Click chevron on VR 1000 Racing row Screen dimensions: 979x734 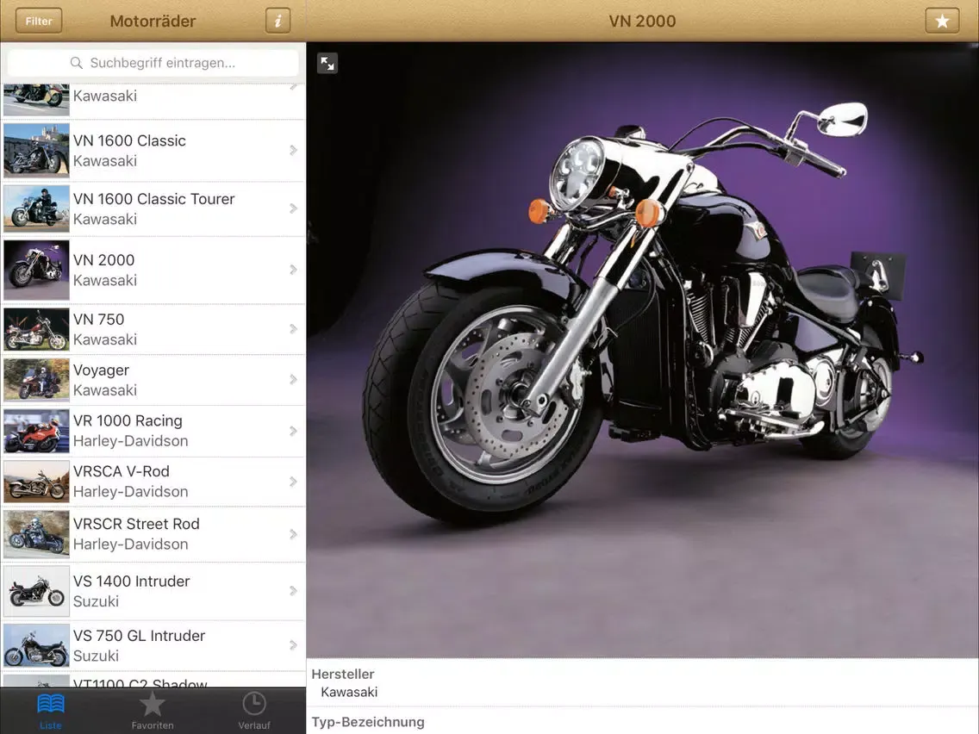click(294, 431)
